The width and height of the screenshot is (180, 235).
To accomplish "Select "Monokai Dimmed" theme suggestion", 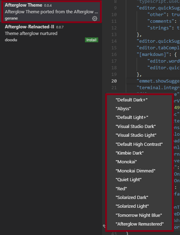I will click(x=135, y=171).
